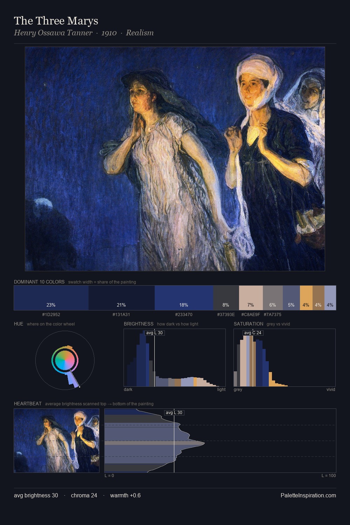Click the 'HEARTBEAT' section heading
The height and width of the screenshot is (525, 350).
tap(28, 404)
